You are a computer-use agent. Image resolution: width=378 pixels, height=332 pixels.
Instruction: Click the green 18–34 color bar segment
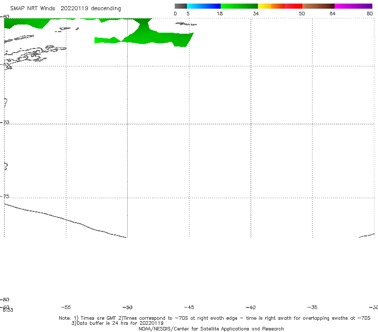(239, 6)
